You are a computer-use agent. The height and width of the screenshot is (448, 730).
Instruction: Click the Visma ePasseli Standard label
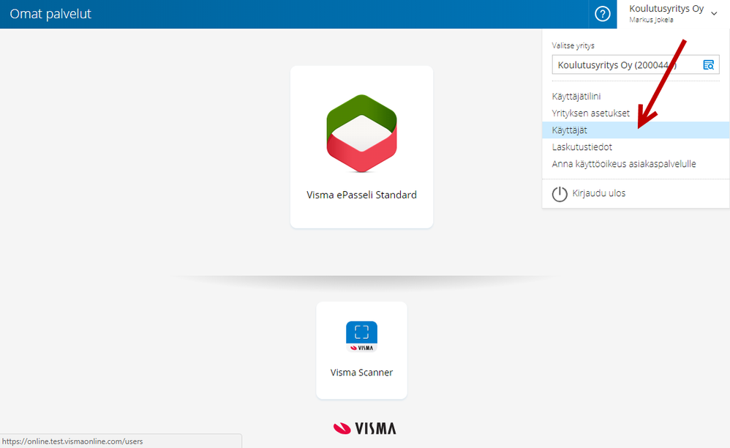362,195
